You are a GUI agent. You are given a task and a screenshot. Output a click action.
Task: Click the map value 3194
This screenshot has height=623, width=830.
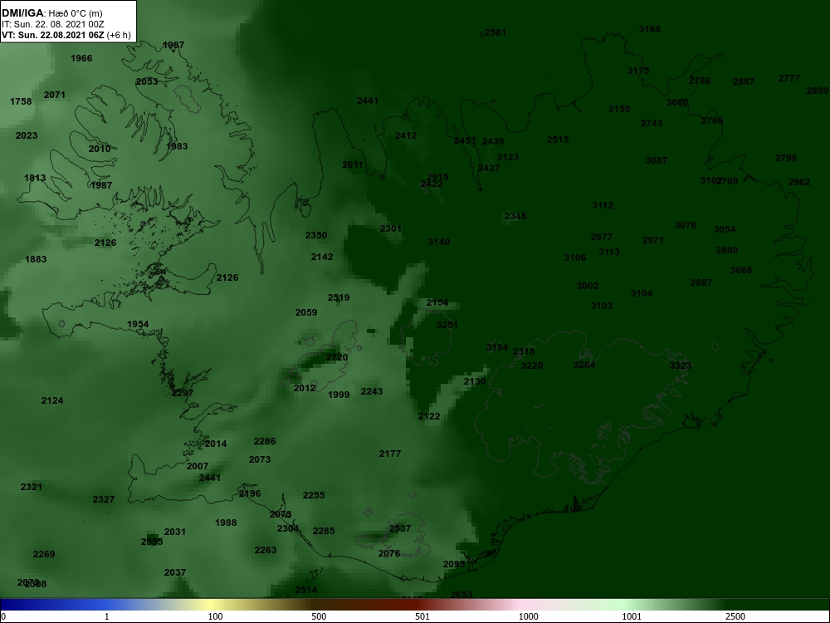tap(497, 347)
